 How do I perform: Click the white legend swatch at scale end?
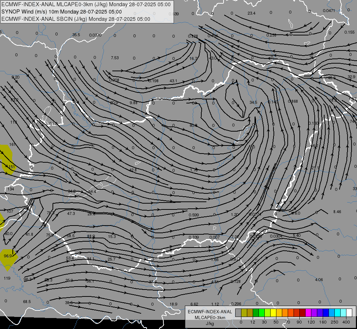tap(349, 313)
